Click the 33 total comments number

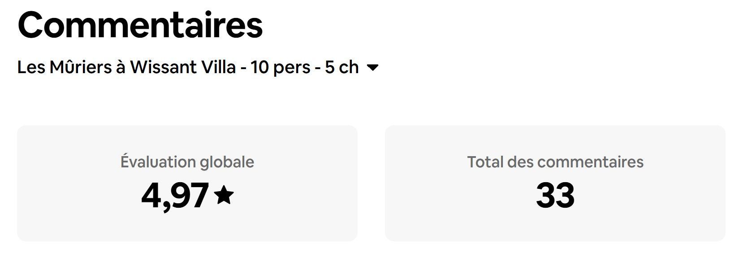coord(555,196)
